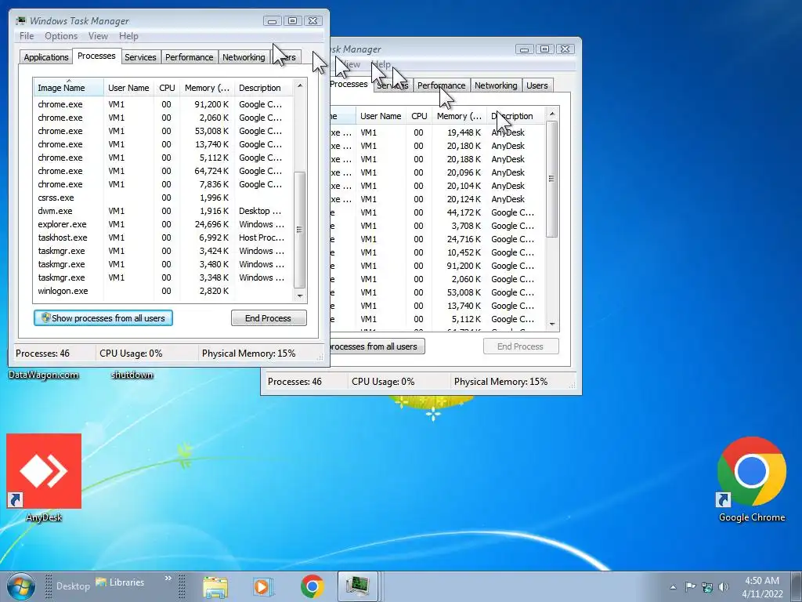Sort by CPU column in back Task Manager

[419, 116]
